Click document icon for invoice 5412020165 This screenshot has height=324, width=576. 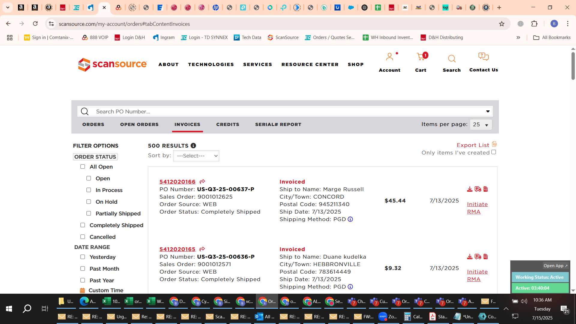[486, 256]
